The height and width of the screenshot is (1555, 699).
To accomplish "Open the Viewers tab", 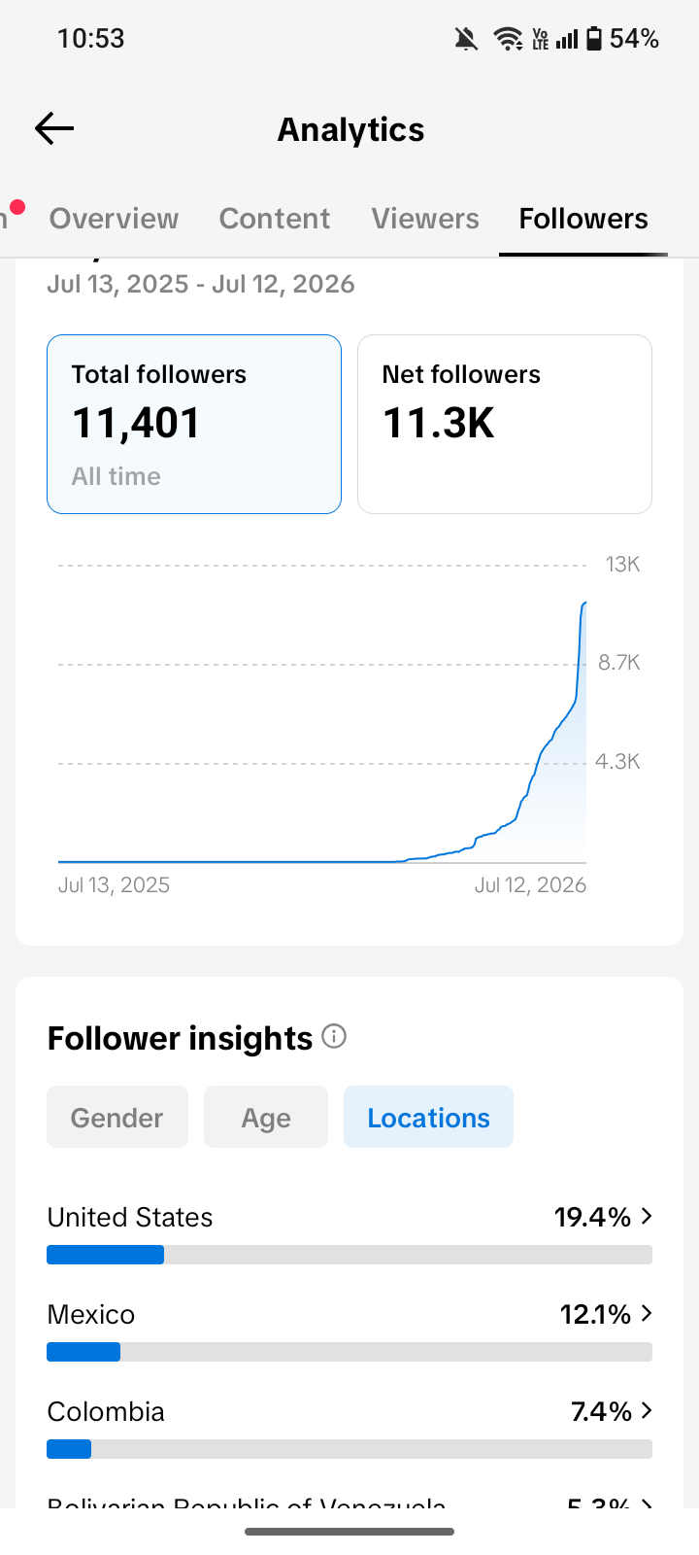I will click(x=425, y=218).
